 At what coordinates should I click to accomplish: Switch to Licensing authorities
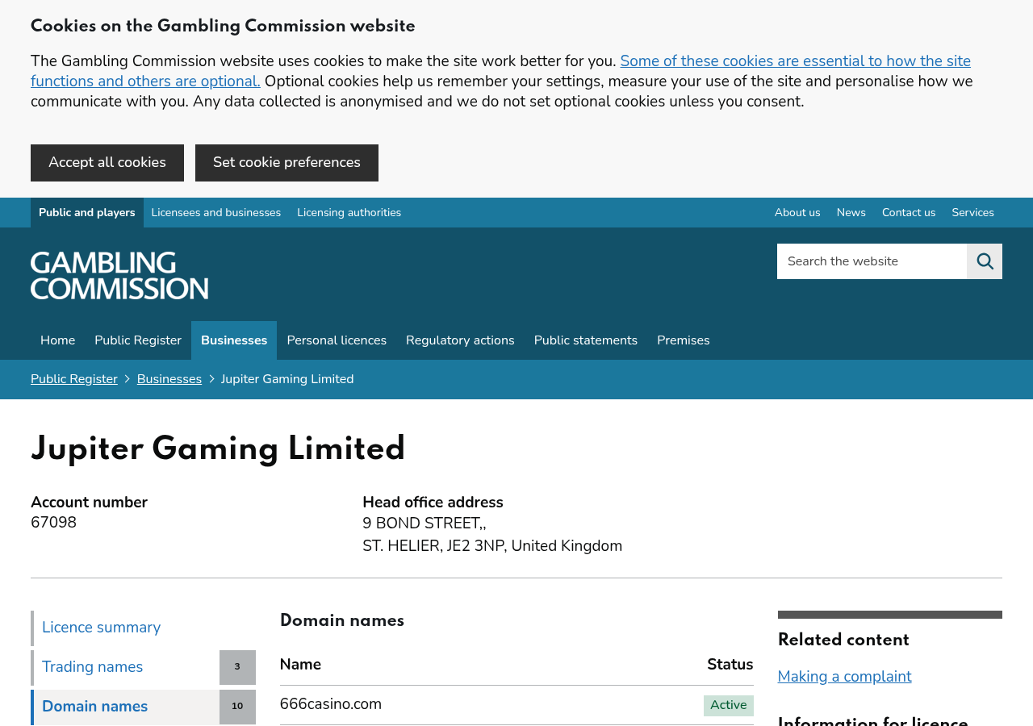[349, 213]
